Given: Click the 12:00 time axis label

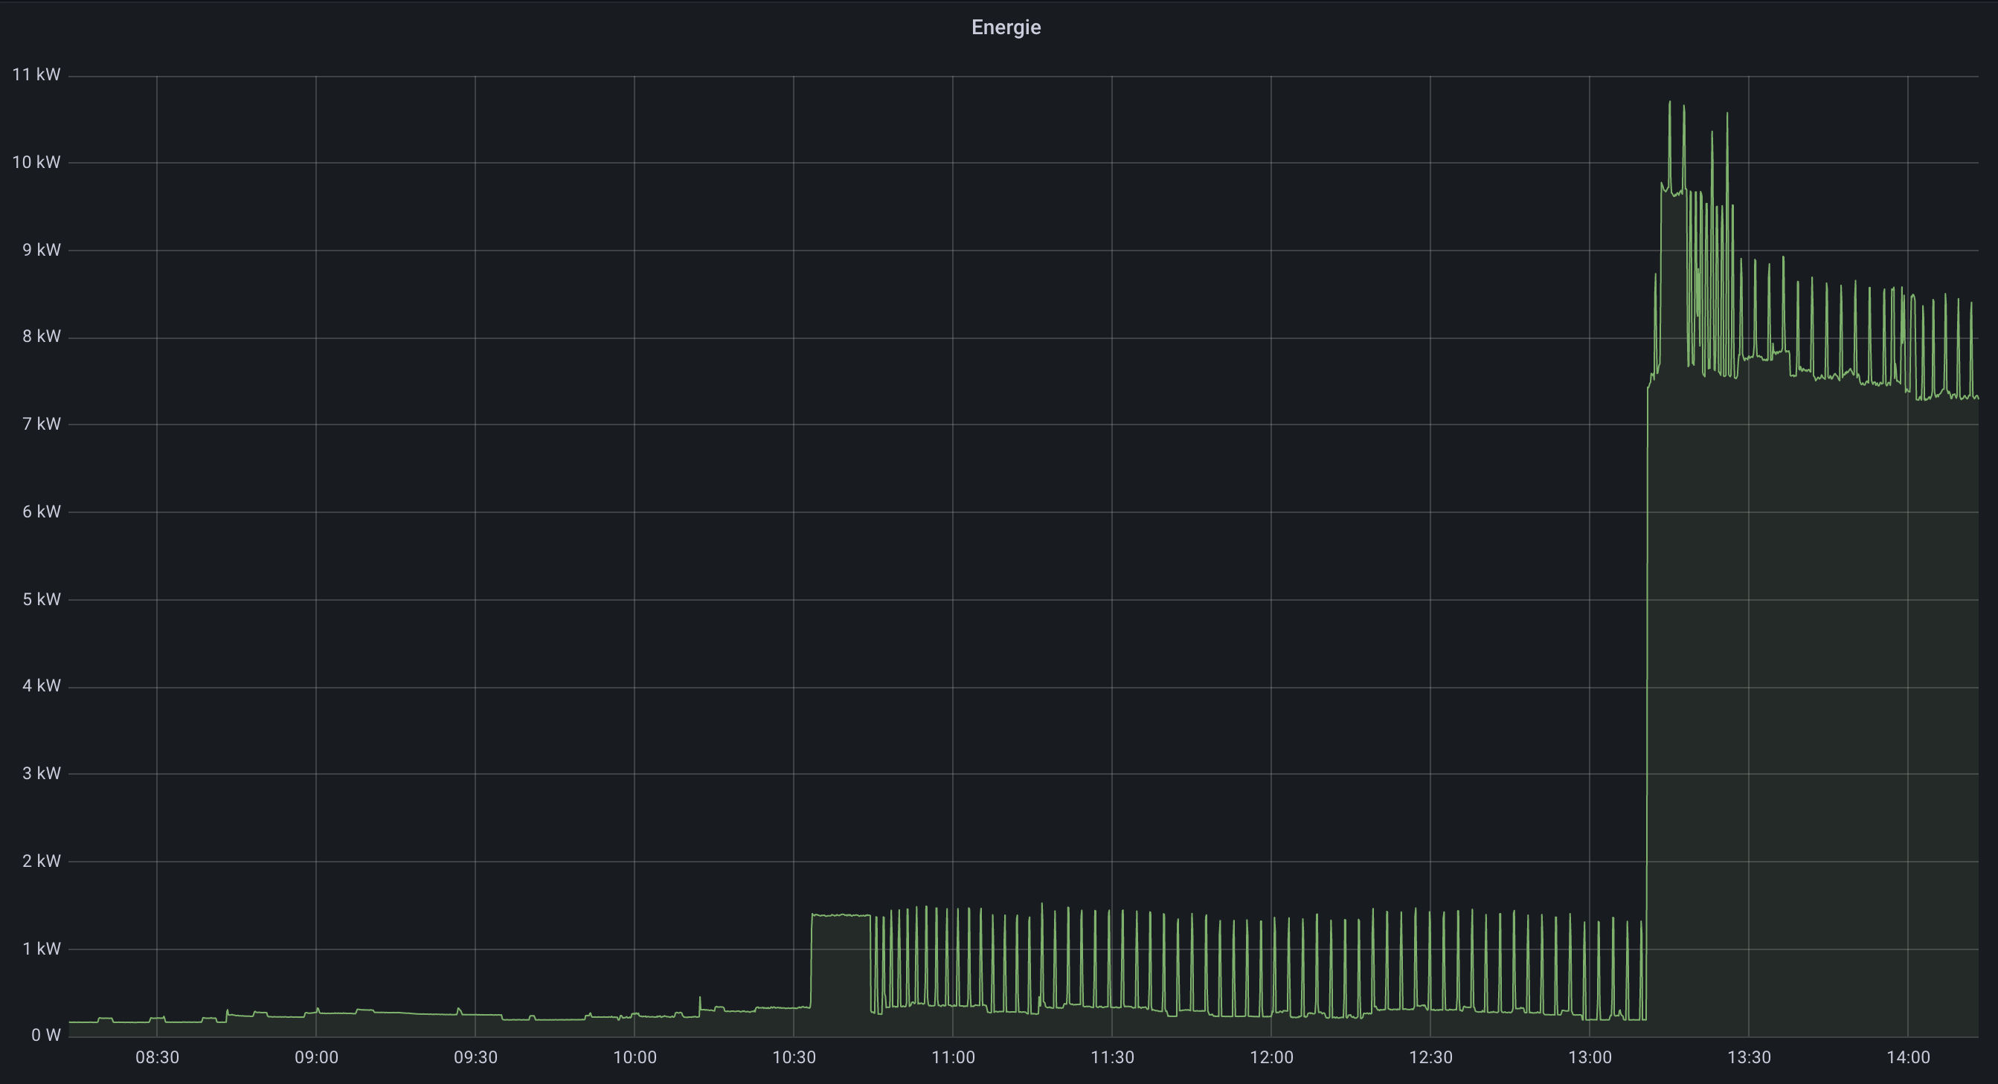Looking at the screenshot, I should [1271, 1058].
